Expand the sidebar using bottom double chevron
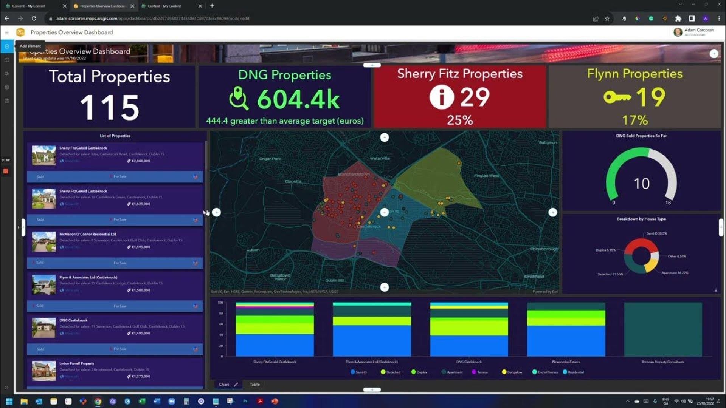The width and height of the screenshot is (726, 408). tap(7, 387)
